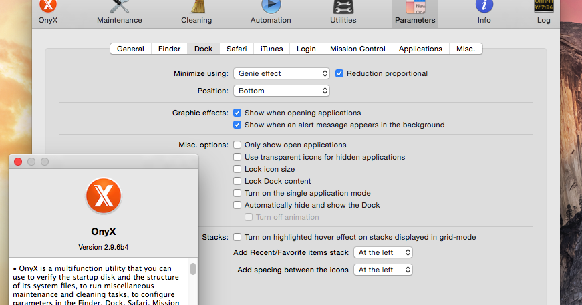Click the Graphic effects label
The width and height of the screenshot is (582, 305).
[200, 113]
